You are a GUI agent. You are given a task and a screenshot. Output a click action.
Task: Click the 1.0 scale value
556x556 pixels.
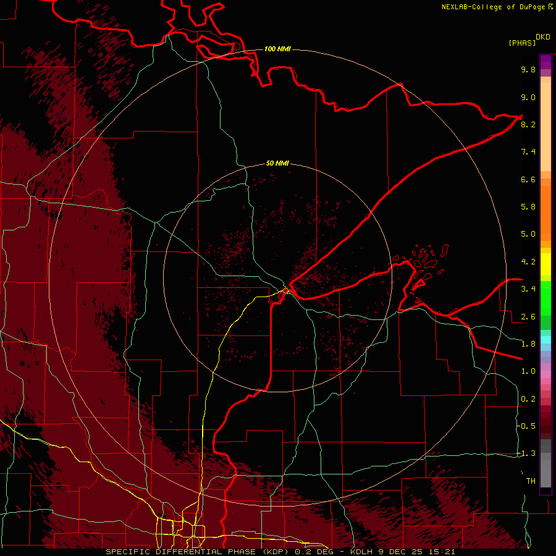pos(528,371)
